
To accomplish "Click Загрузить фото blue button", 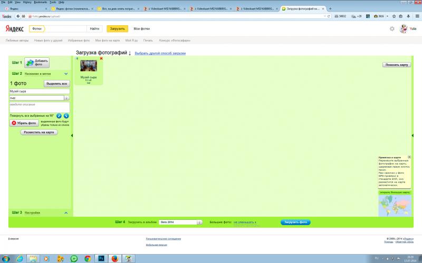I will [x=295, y=222].
